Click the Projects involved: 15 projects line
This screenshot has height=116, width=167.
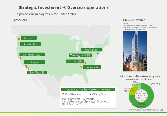(78, 99)
